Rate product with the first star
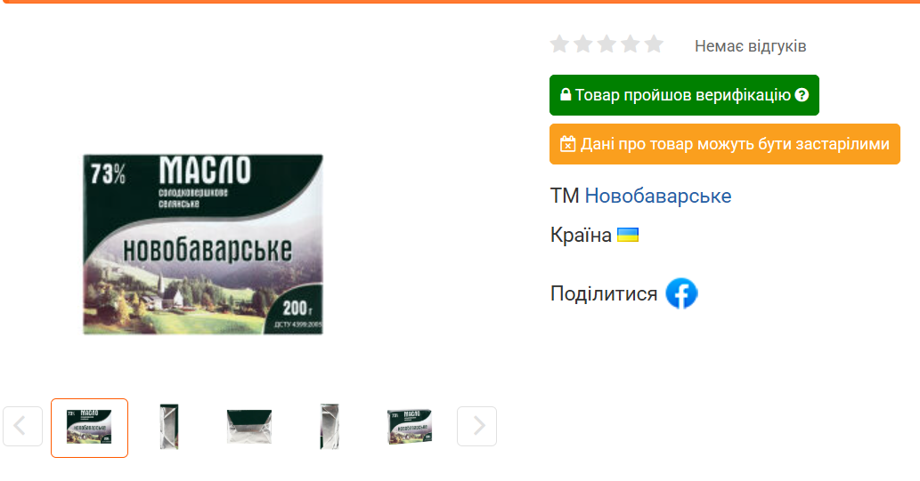The image size is (920, 481). tap(559, 44)
